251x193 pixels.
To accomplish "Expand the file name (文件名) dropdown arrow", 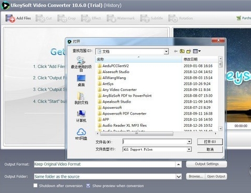I will 189,141.
